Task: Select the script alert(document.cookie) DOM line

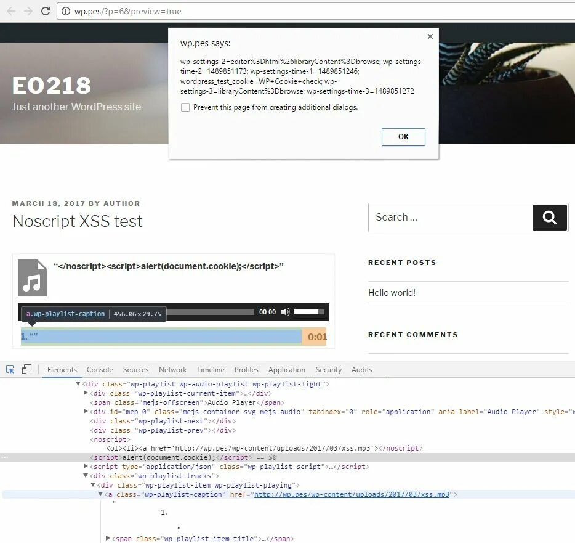Action: (x=171, y=457)
